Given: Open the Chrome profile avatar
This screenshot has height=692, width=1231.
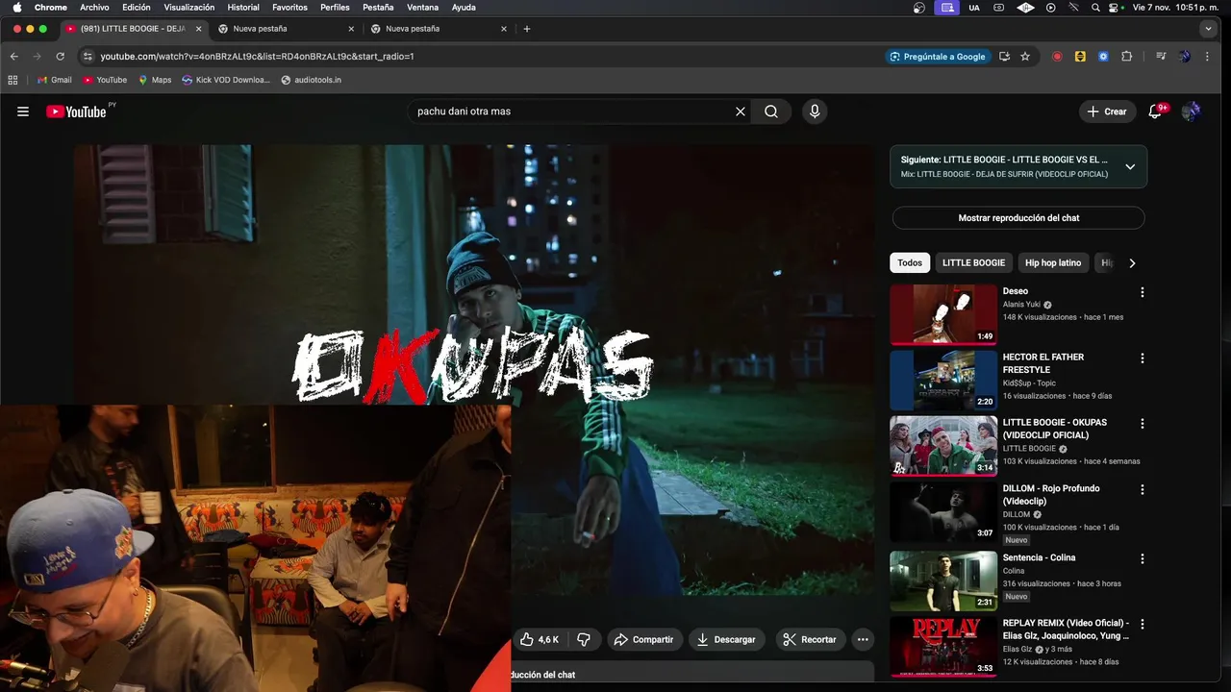Looking at the screenshot, I should click(x=1184, y=57).
